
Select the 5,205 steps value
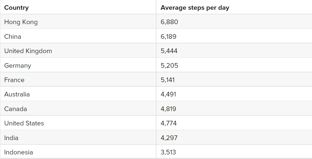tap(169, 66)
